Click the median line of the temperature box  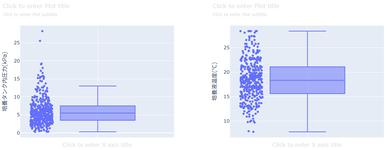[x=307, y=80]
